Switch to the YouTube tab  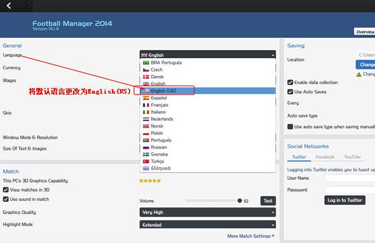(352, 157)
